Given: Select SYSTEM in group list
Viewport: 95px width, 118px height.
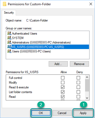Looking at the screenshot, I should pyautogui.click(x=18, y=38).
